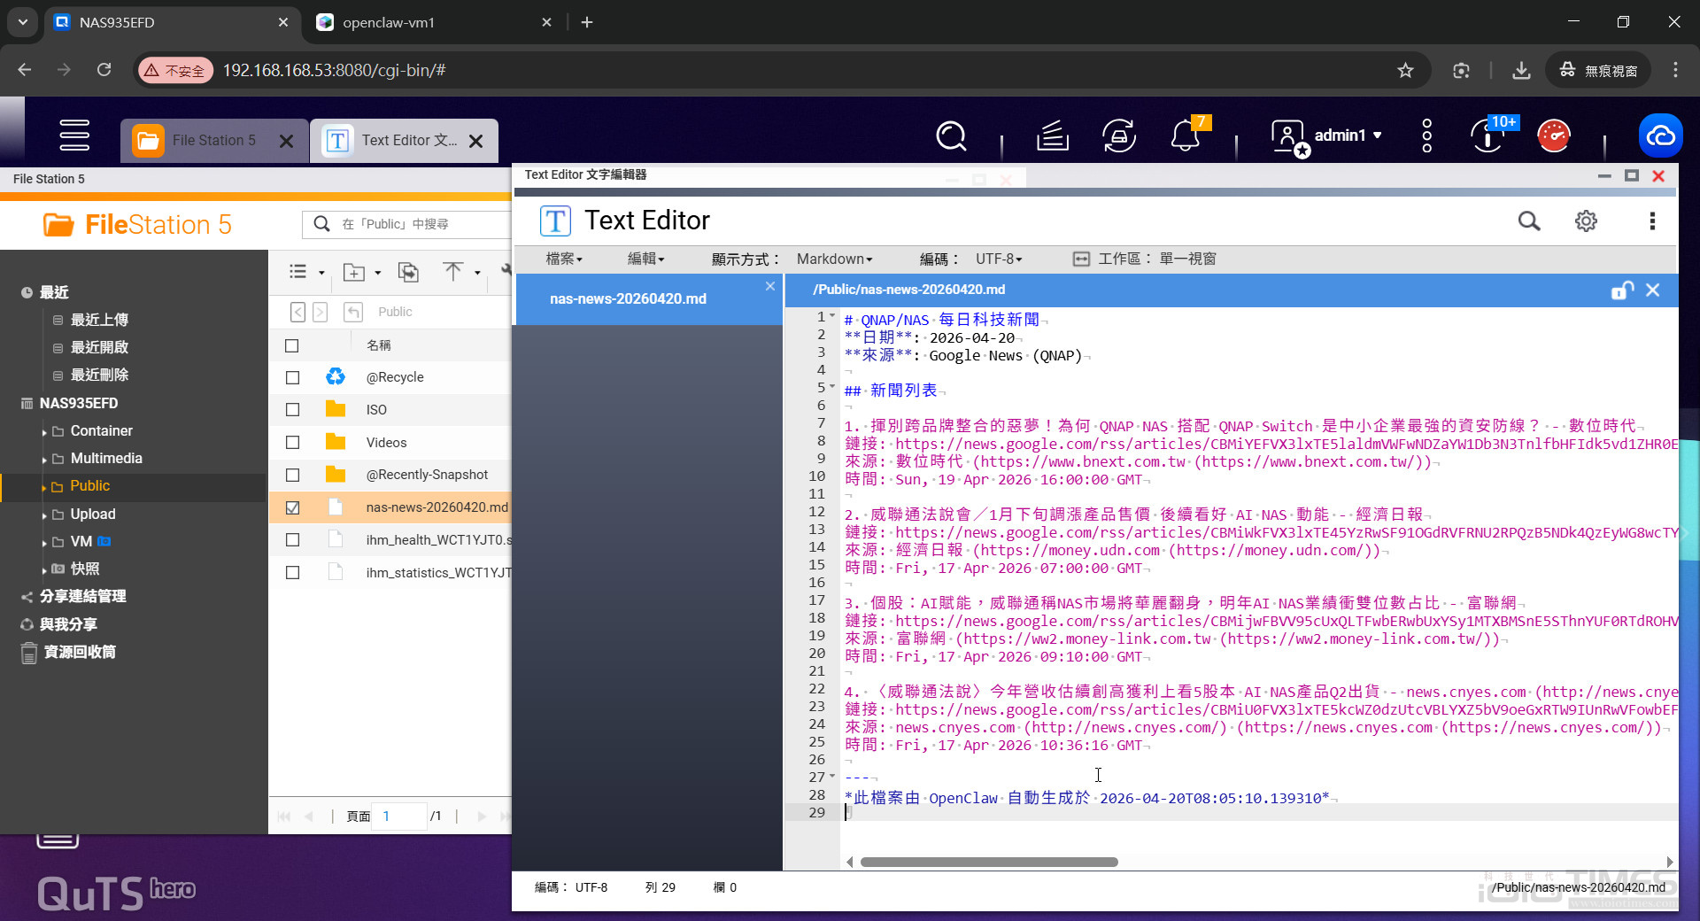Click the lock icon in editor tab bar

1621,290
